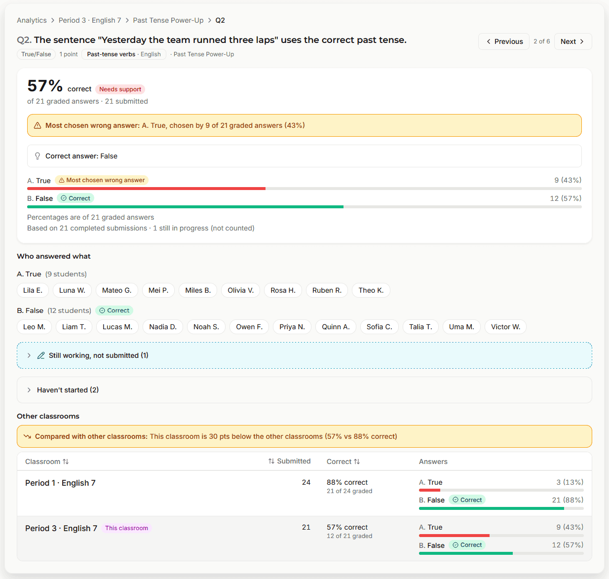Select student chip Uma M.
This screenshot has width=609, height=579.
coord(461,327)
